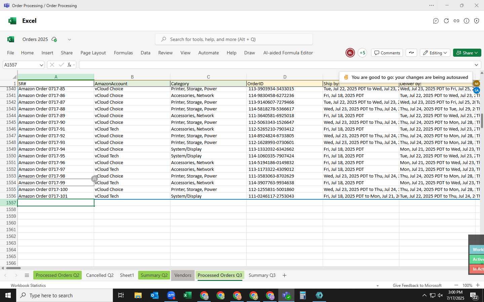This screenshot has height=302, width=484.
Task: Switch to the Automate tab
Action: coord(208,53)
